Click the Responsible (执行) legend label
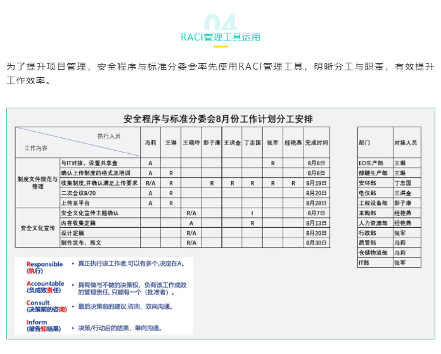Screen dimensions: 441x354 pos(44,267)
